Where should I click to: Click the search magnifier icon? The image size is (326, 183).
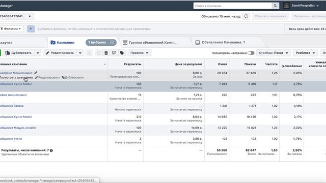275,6
